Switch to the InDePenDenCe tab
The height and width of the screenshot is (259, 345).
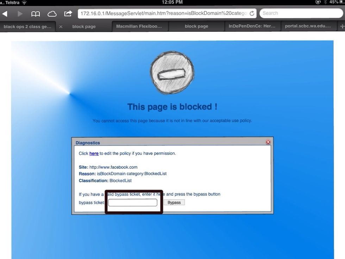click(x=252, y=26)
